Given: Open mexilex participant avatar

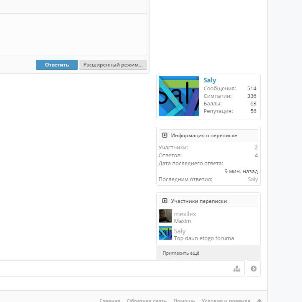Looking at the screenshot, I should tap(165, 216).
